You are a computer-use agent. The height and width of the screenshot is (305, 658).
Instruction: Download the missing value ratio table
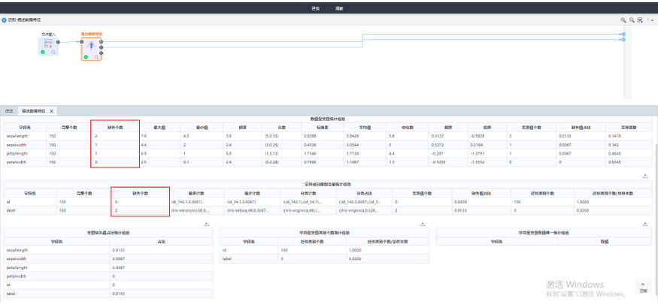tap(205, 224)
